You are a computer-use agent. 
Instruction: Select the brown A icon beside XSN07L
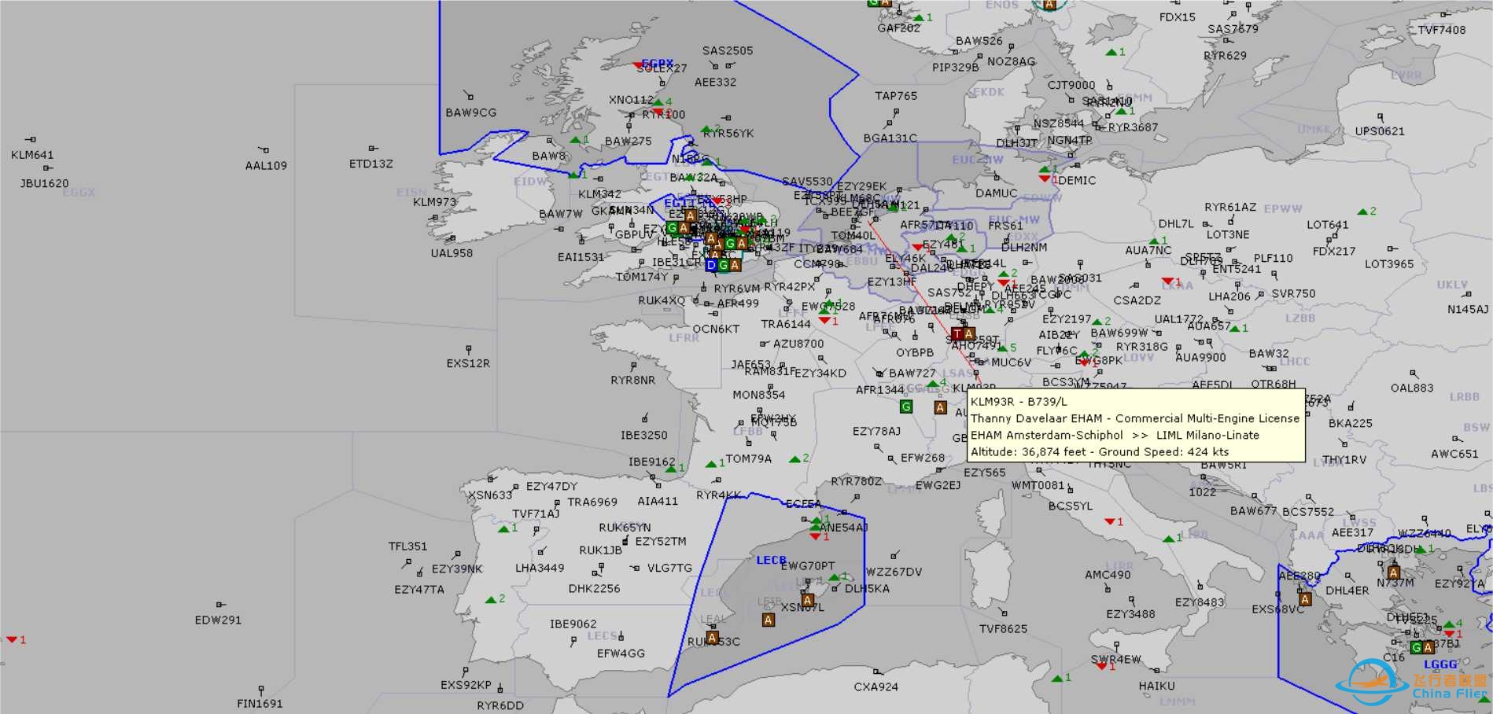click(807, 601)
